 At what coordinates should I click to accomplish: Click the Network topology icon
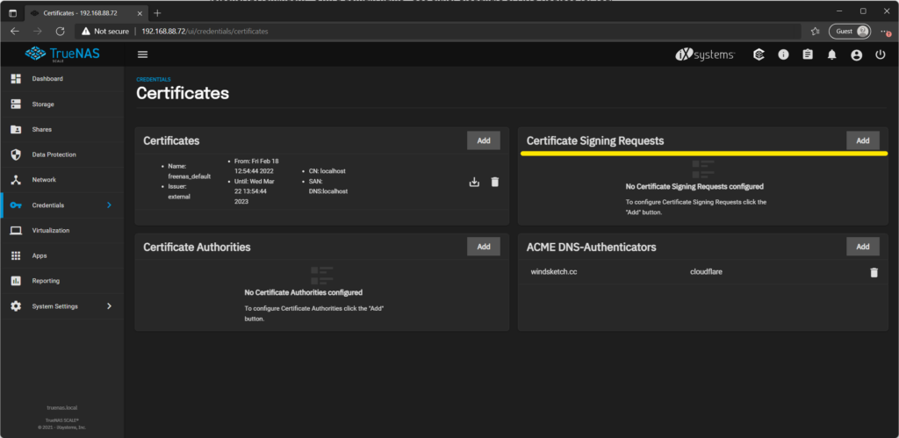coord(16,180)
